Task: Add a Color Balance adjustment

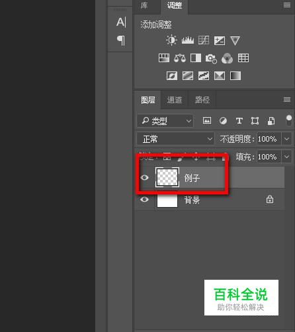Action: tap(180, 58)
